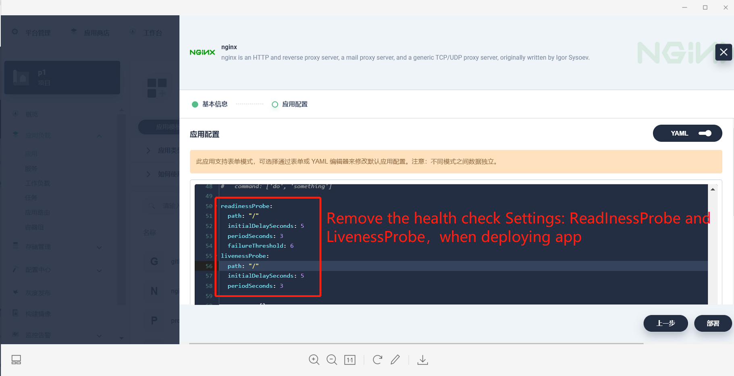Select the pencil annotation icon
The image size is (734, 376).
[395, 359]
